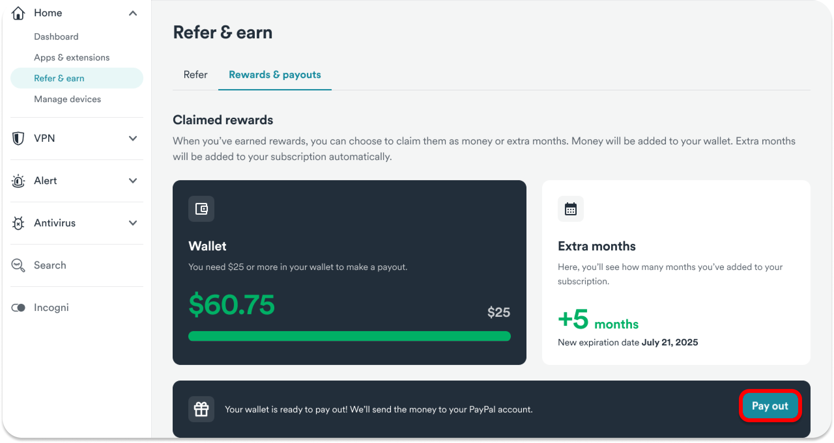This screenshot has width=834, height=443.
Task: Open the Dashboard sidebar item
Action: (56, 37)
